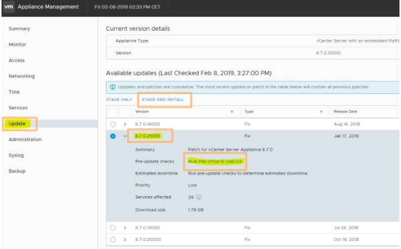Open the Type column filter icon

click(x=321, y=111)
